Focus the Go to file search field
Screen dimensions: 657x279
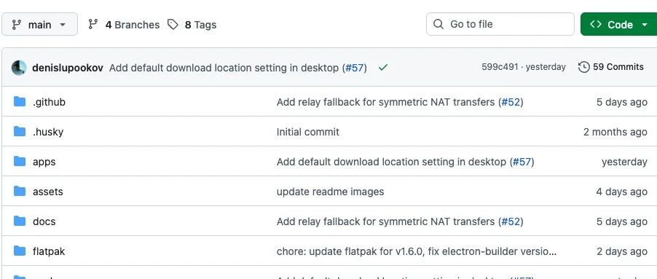(x=500, y=24)
